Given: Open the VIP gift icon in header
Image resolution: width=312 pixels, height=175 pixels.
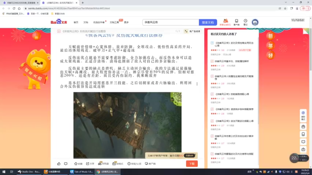Looking at the screenshot, I should point(225,22).
